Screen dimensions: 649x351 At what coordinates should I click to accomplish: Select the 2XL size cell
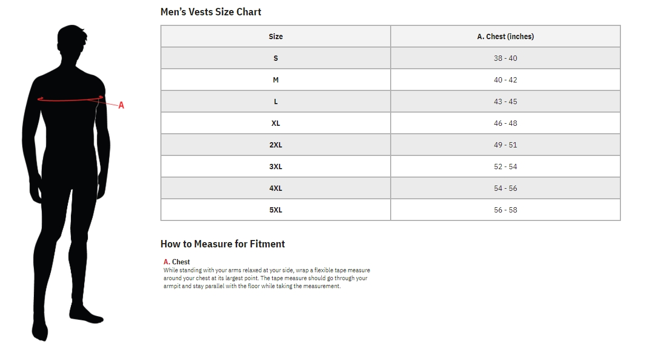coord(276,145)
